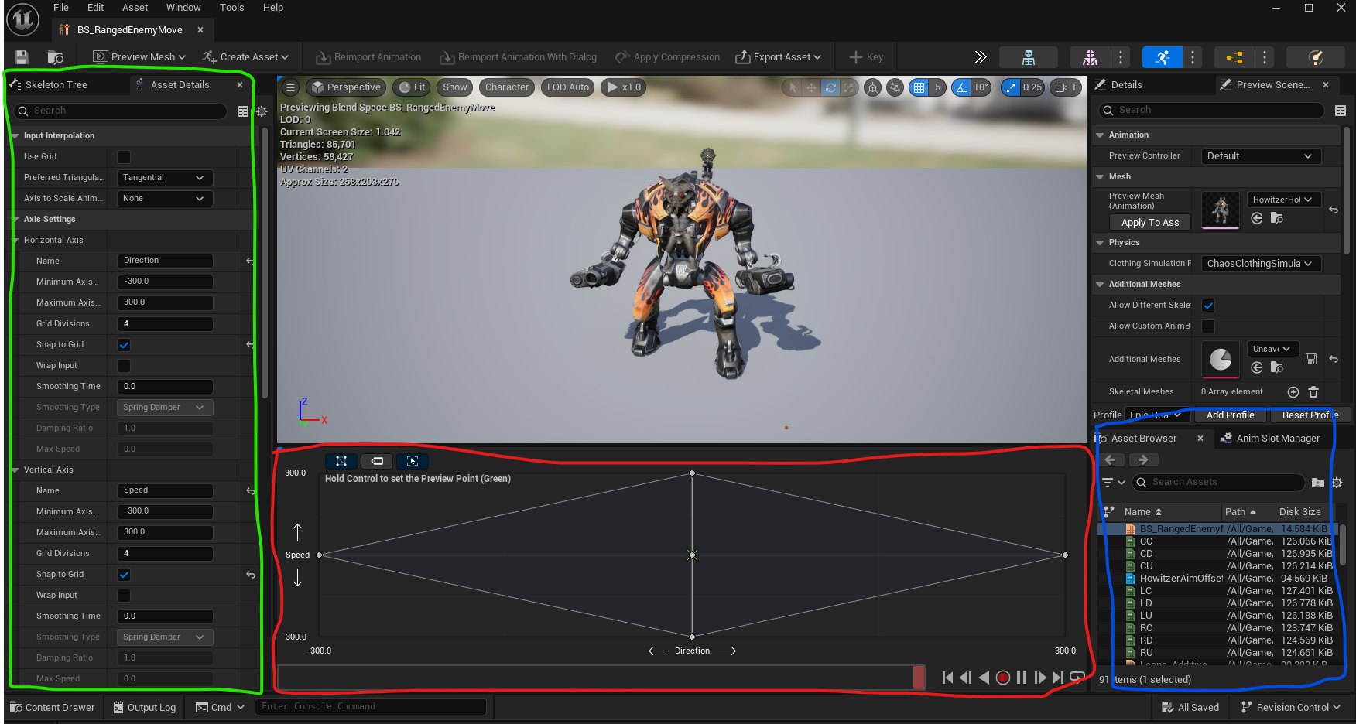Toggle Vertical Axis Snap to Grid

(x=124, y=575)
